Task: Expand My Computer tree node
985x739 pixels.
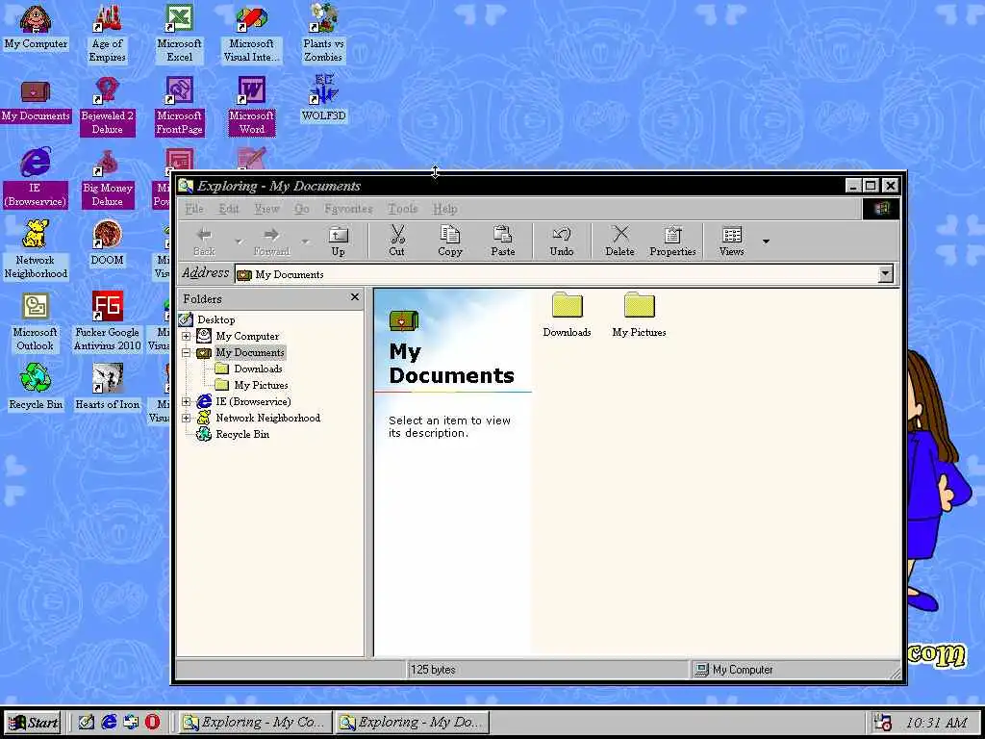Action: coord(186,336)
